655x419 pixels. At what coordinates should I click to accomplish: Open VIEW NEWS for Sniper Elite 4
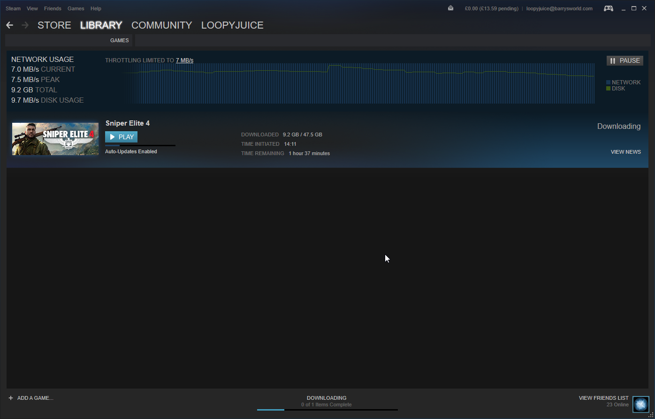coord(626,152)
